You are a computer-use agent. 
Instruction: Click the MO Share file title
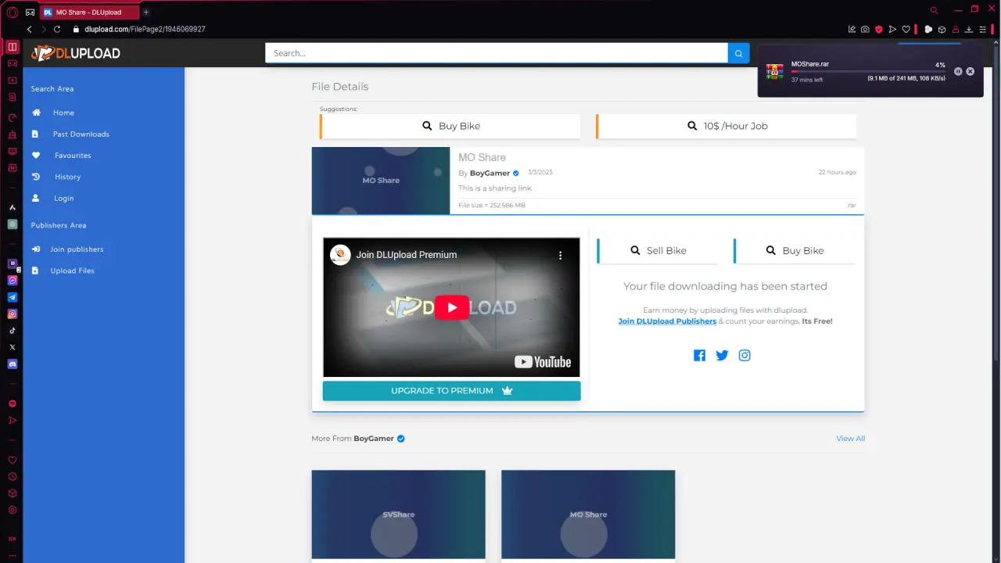[x=482, y=157]
